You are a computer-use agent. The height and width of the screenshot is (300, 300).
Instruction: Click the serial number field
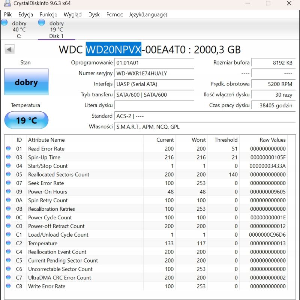click(154, 73)
